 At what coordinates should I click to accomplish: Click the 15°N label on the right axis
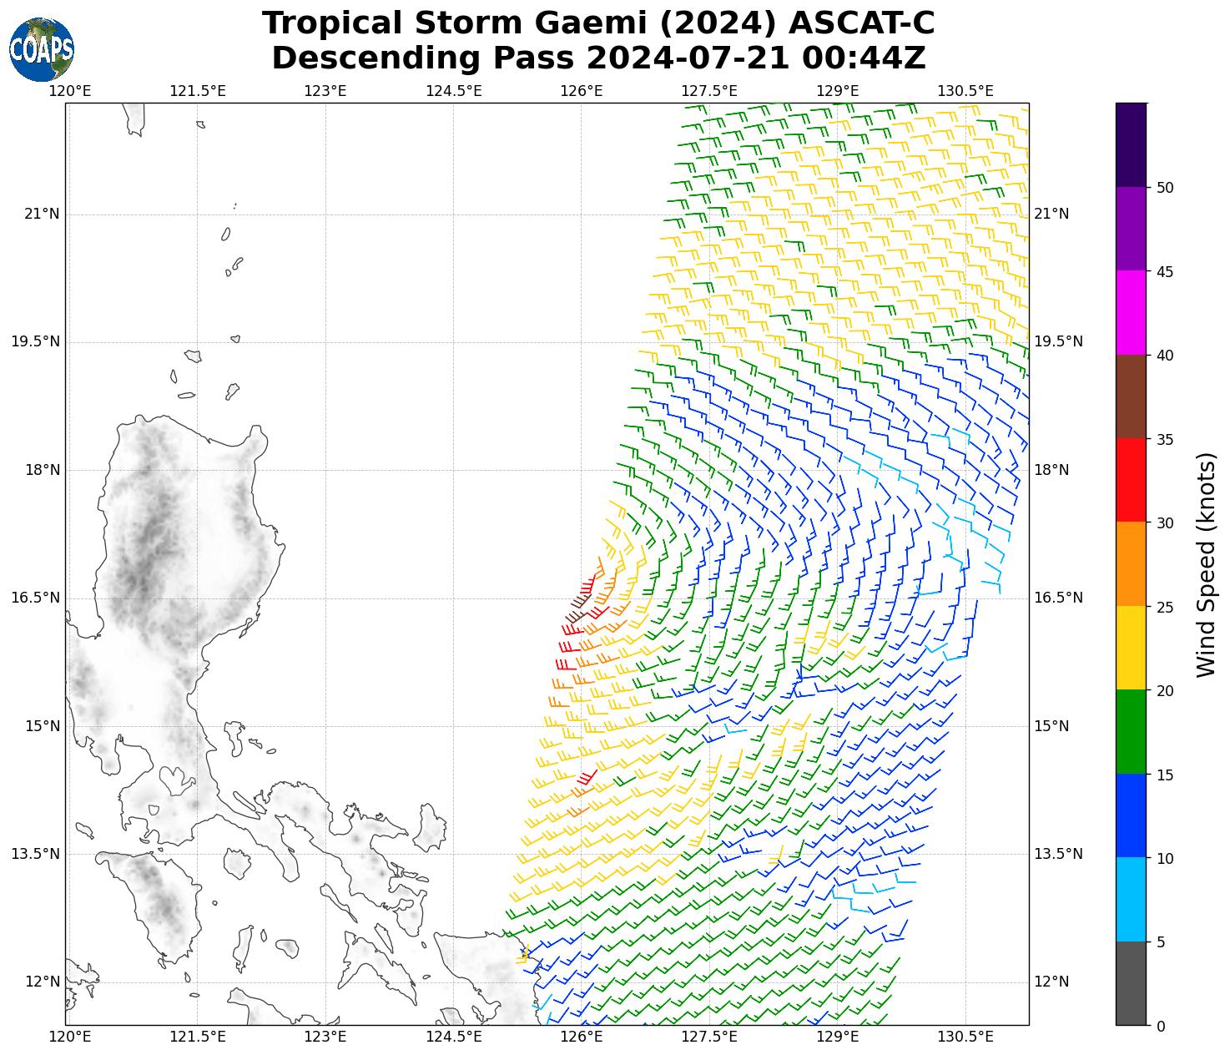pyautogui.click(x=1051, y=726)
